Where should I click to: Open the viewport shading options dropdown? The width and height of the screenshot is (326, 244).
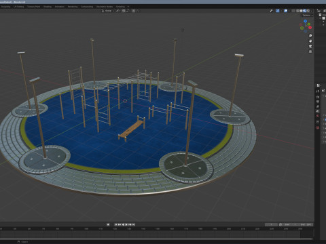pyautogui.click(x=311, y=11)
